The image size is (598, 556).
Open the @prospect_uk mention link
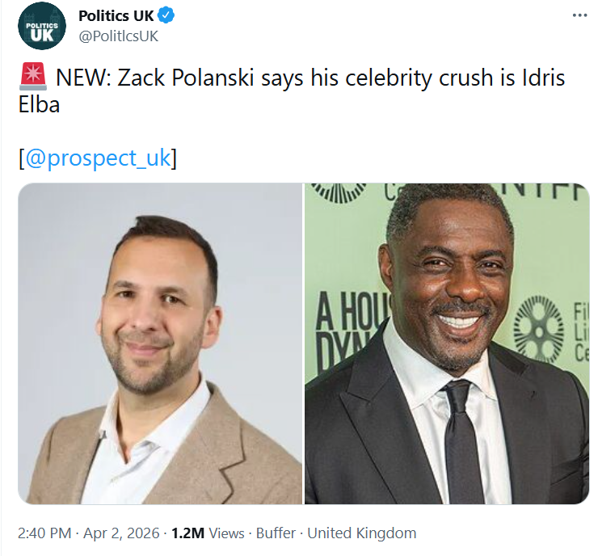point(98,158)
